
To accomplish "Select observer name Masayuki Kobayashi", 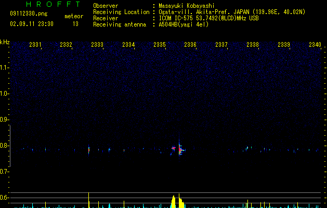I will 187,6.
